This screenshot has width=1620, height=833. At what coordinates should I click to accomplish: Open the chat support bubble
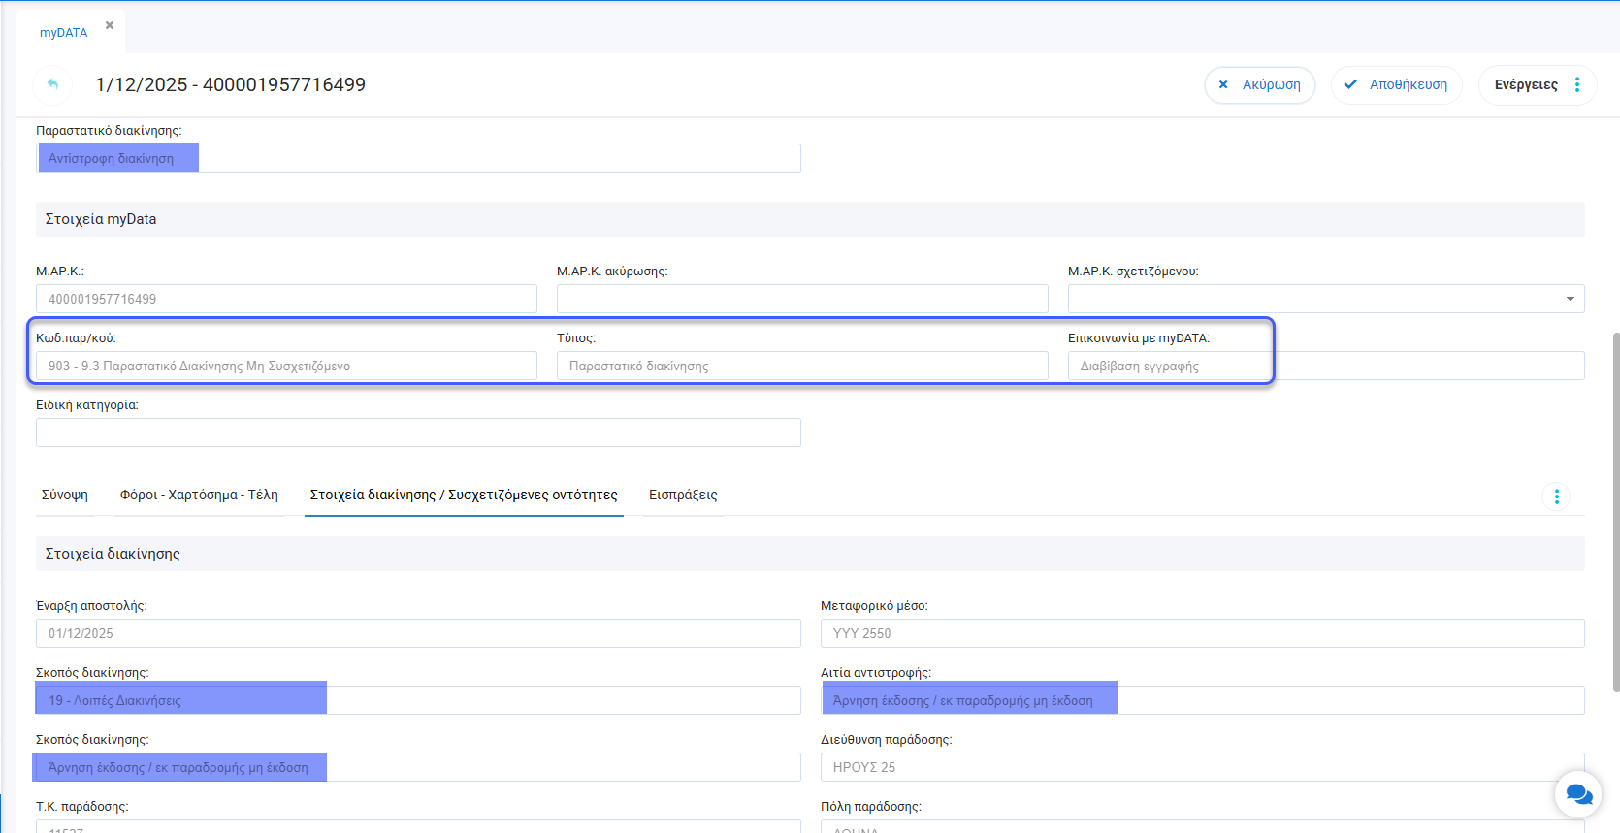[x=1577, y=794]
